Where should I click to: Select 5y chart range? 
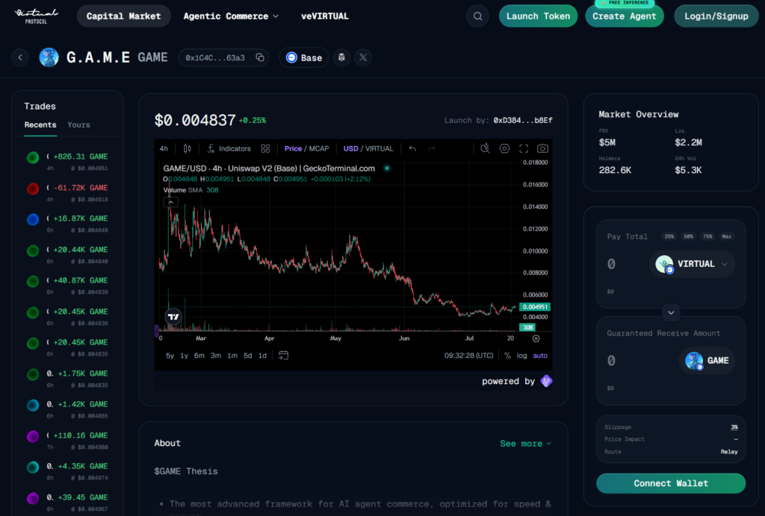(170, 356)
